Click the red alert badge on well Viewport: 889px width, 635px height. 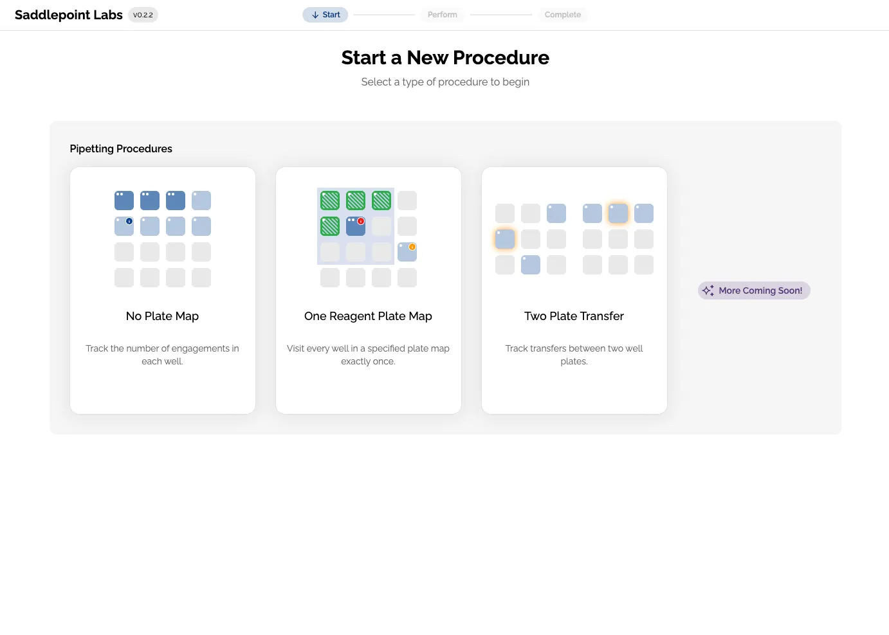click(x=361, y=221)
